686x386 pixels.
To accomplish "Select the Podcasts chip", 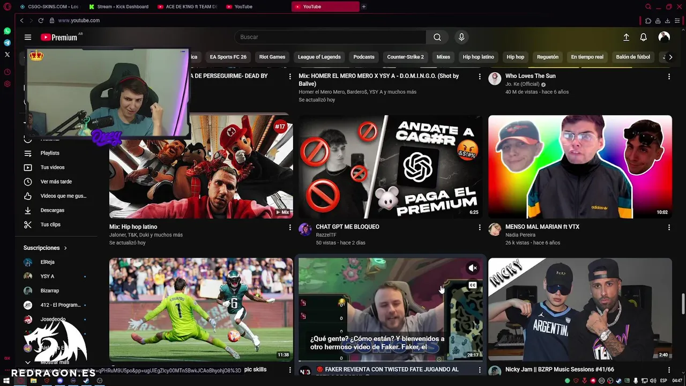I will coord(364,57).
